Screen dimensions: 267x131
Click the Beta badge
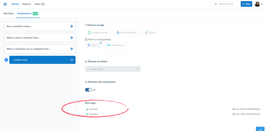pos(35,13)
